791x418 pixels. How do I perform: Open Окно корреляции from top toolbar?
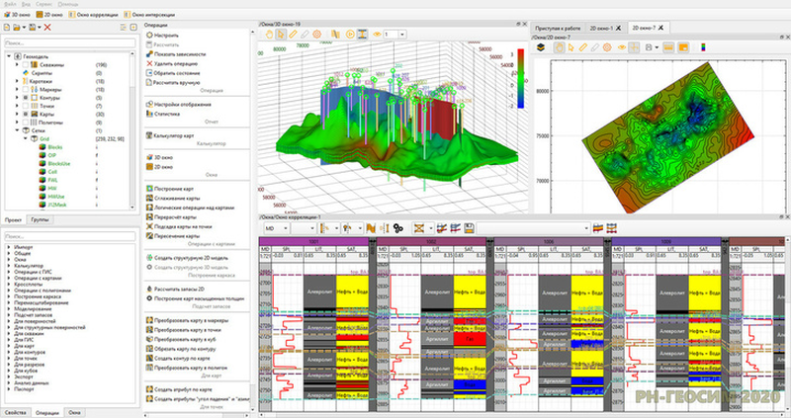(92, 16)
